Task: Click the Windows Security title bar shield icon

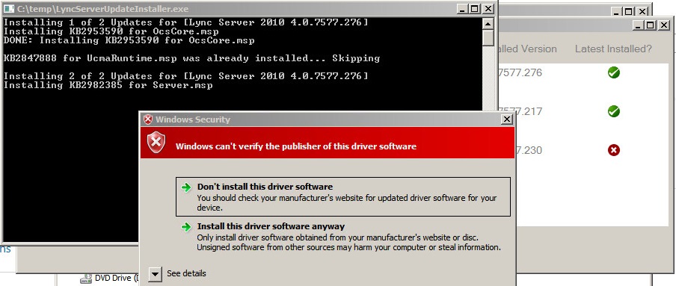Action: click(148, 119)
